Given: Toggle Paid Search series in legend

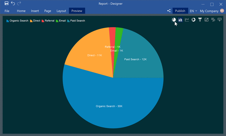Looking at the screenshot, I should (76, 21).
